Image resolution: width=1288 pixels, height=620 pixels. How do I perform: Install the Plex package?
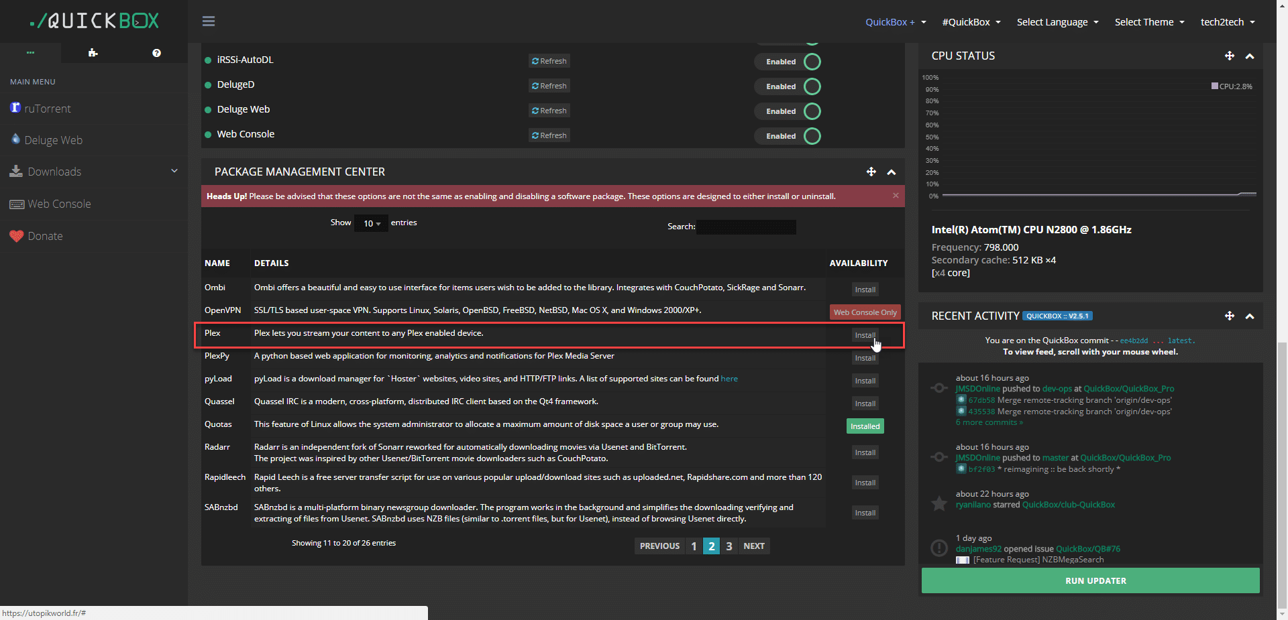point(865,335)
